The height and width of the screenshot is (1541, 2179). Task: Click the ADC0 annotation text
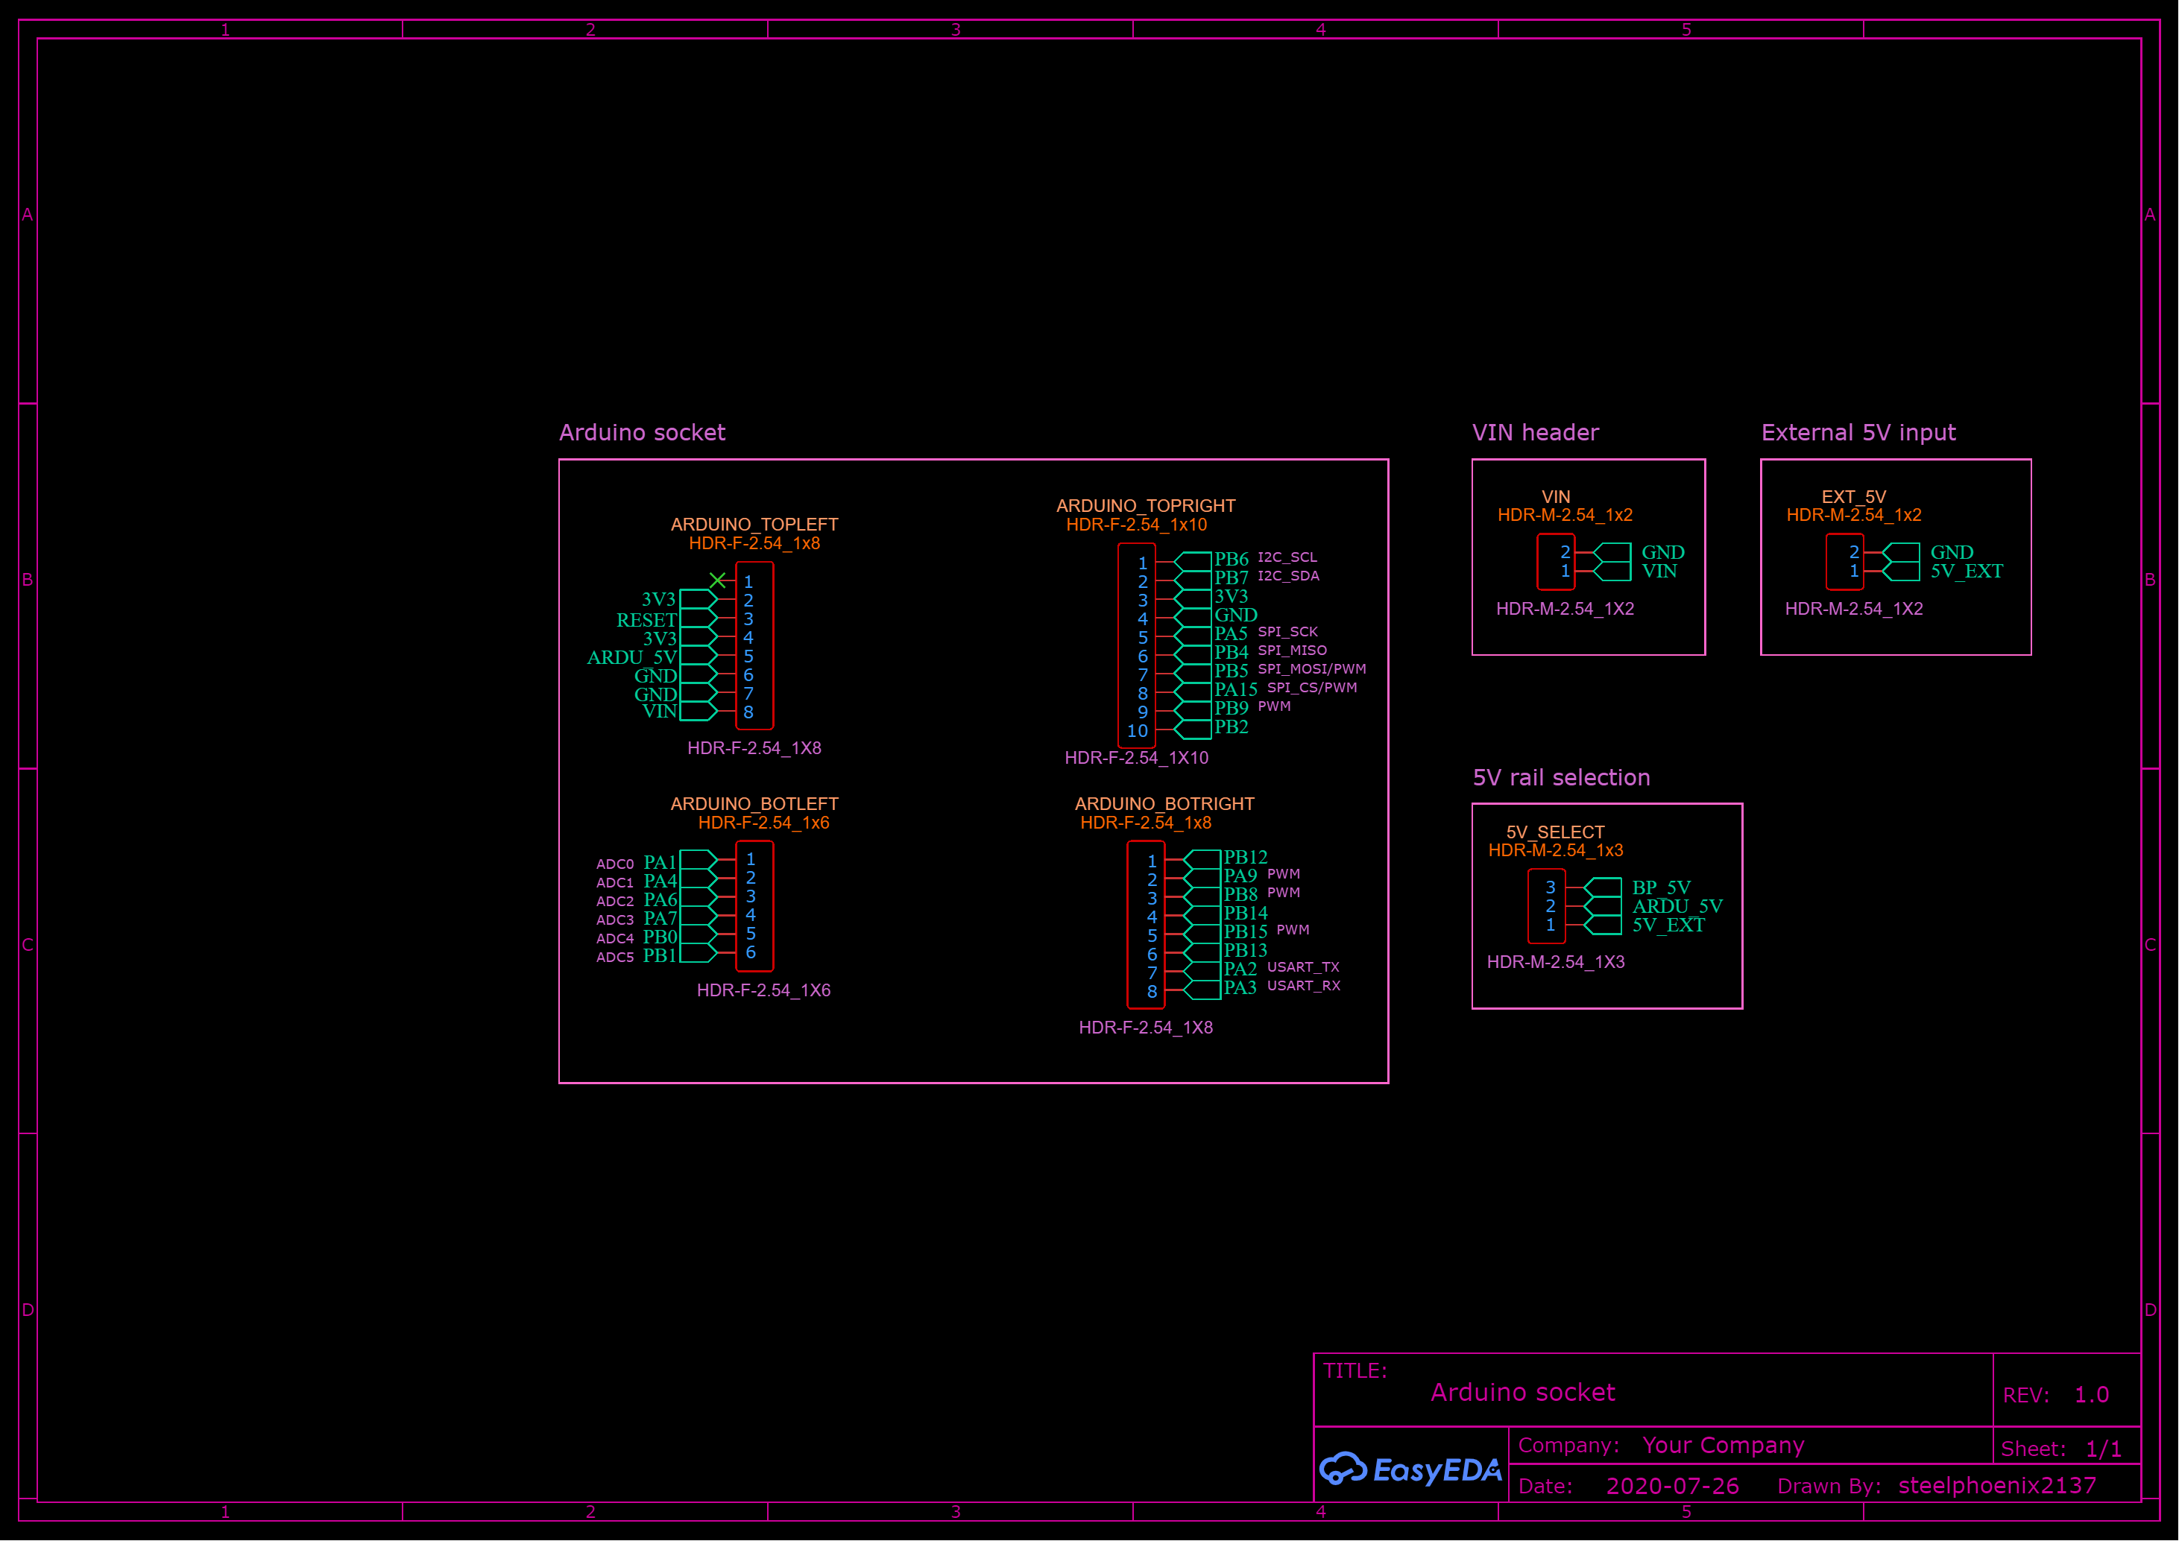click(x=615, y=864)
